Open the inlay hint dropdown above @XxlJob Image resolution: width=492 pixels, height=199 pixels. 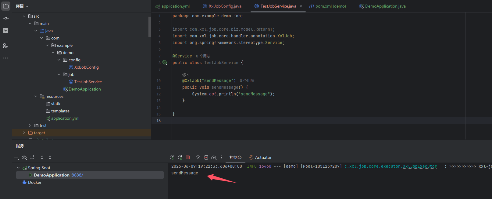186,75
